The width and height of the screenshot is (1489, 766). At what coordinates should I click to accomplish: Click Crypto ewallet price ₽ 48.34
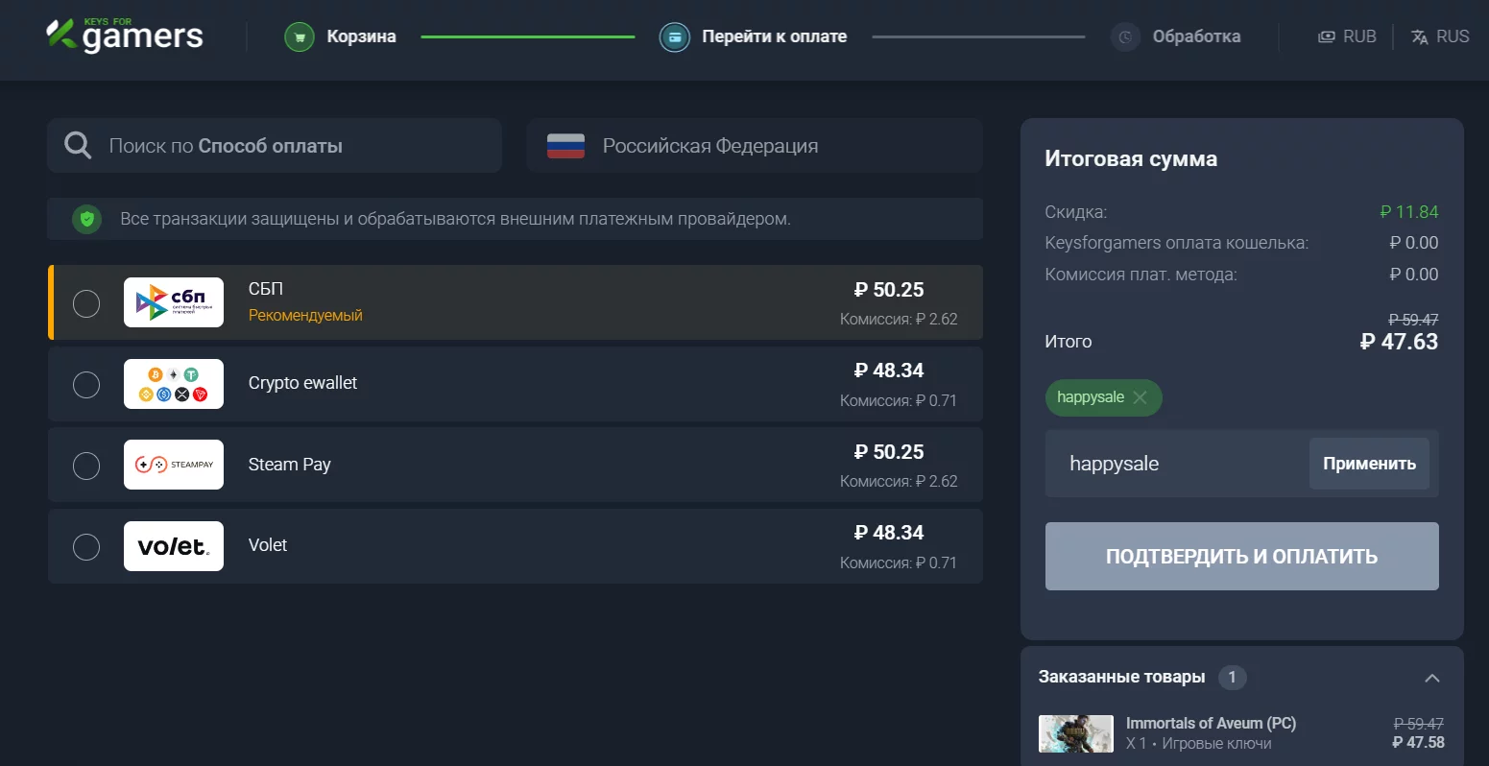pyautogui.click(x=889, y=371)
